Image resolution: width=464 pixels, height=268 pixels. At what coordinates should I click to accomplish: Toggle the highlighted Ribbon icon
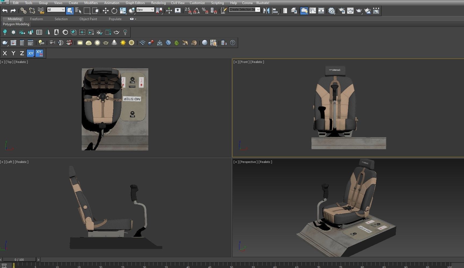[304, 11]
